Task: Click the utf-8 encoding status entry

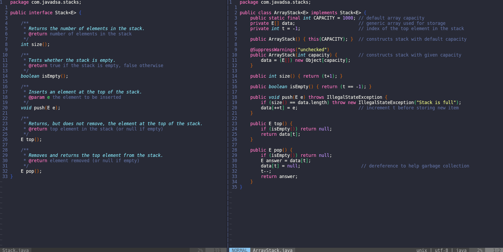Action: [x=441, y=250]
